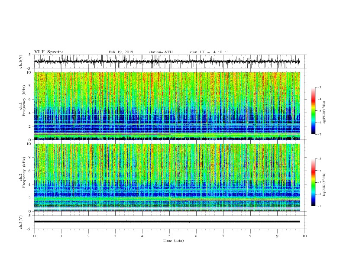Click the "station=ATH" header label

tap(161, 52)
